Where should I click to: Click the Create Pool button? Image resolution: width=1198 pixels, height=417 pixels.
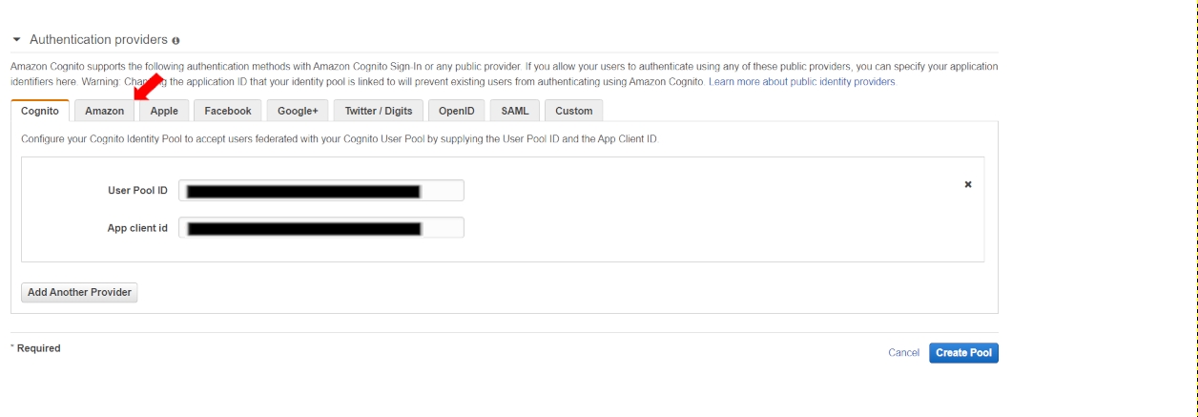coord(963,353)
